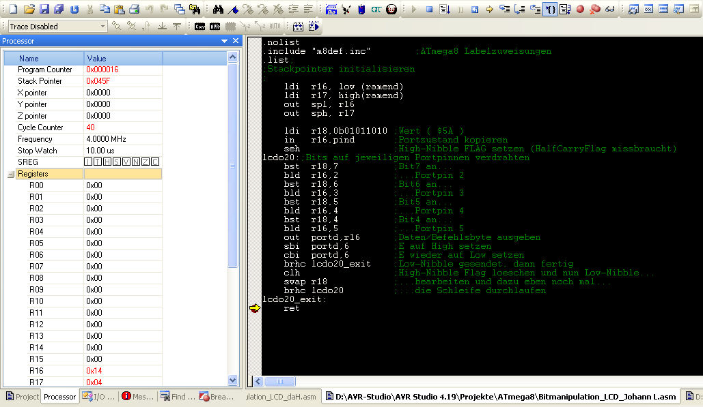This screenshot has width=703, height=407.
Task: Create a new file with the blank page icon
Action: [x=14, y=9]
